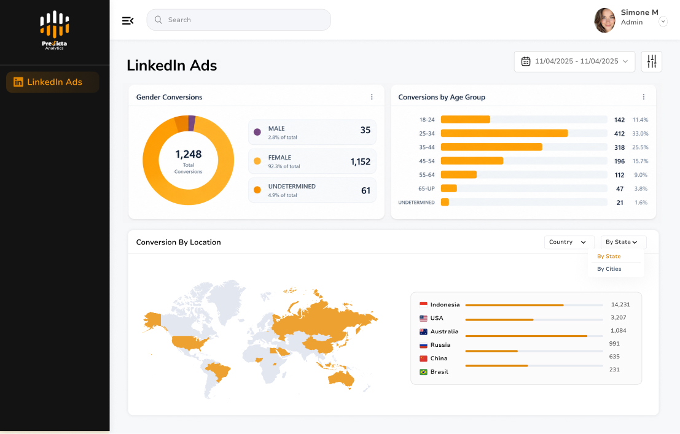Screen dimensions: 680x434
Task: Click the Indonesia value 14,231
Action: (x=620, y=305)
